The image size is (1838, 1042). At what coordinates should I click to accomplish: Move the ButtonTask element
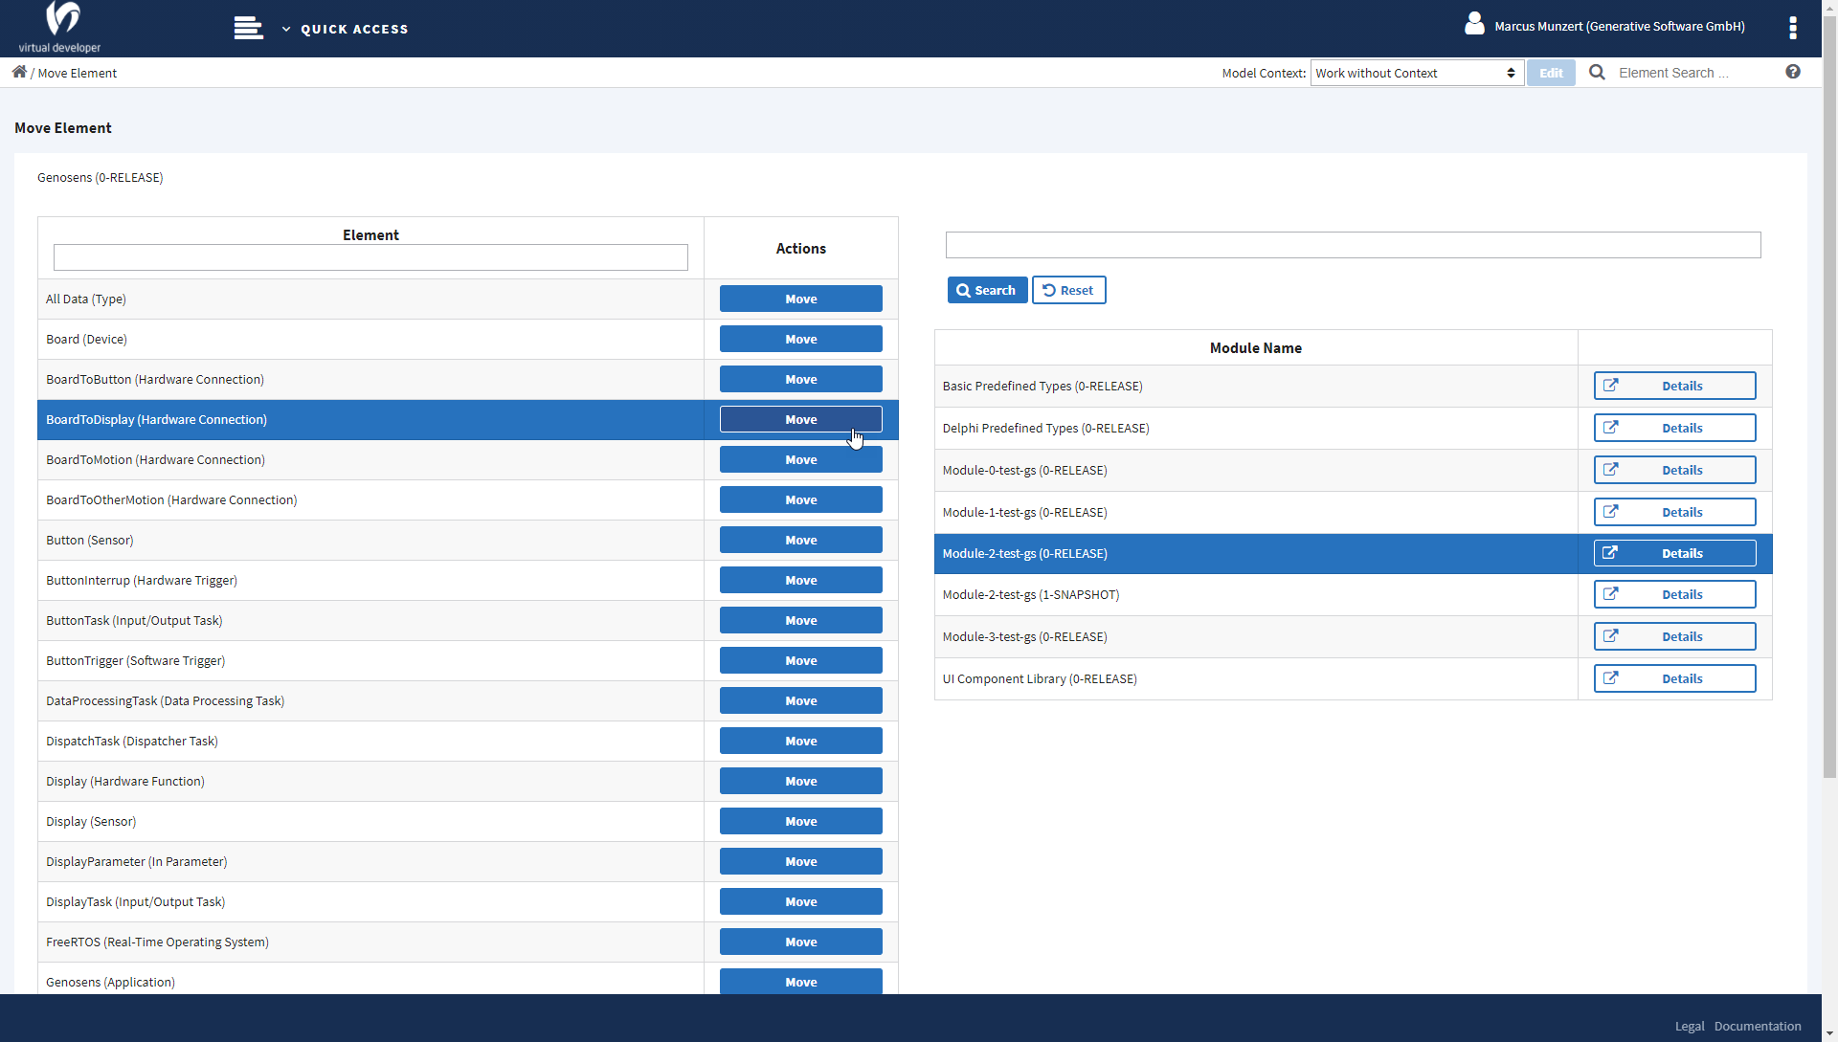800,620
